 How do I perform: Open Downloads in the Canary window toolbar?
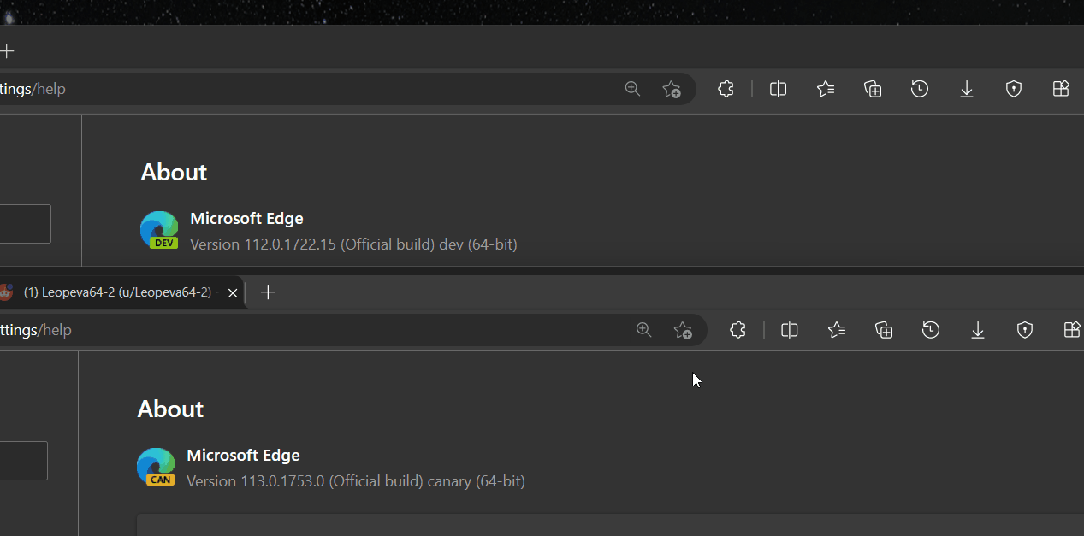coord(978,330)
